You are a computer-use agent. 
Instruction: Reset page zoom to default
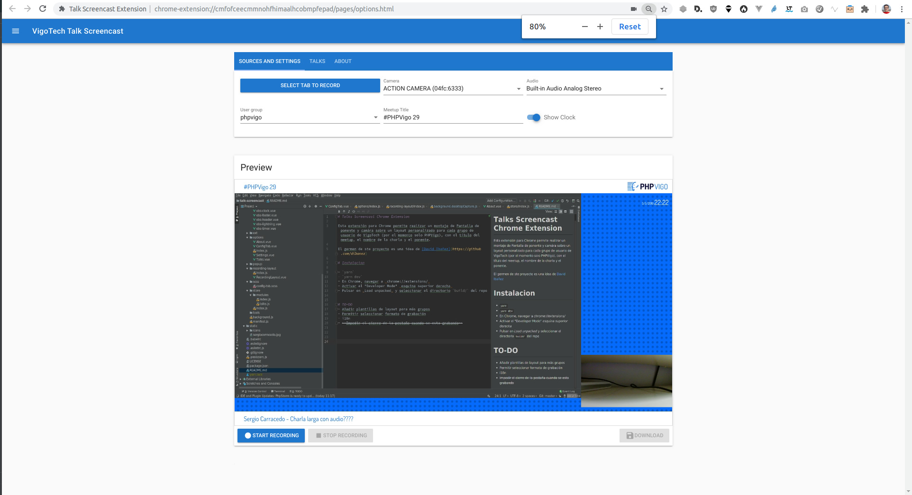pos(630,27)
